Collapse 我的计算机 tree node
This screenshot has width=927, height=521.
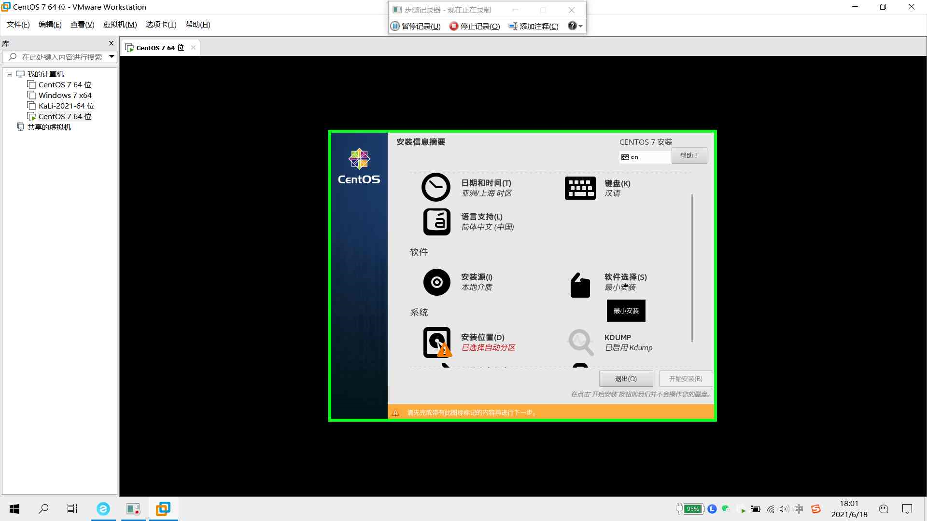(9, 74)
